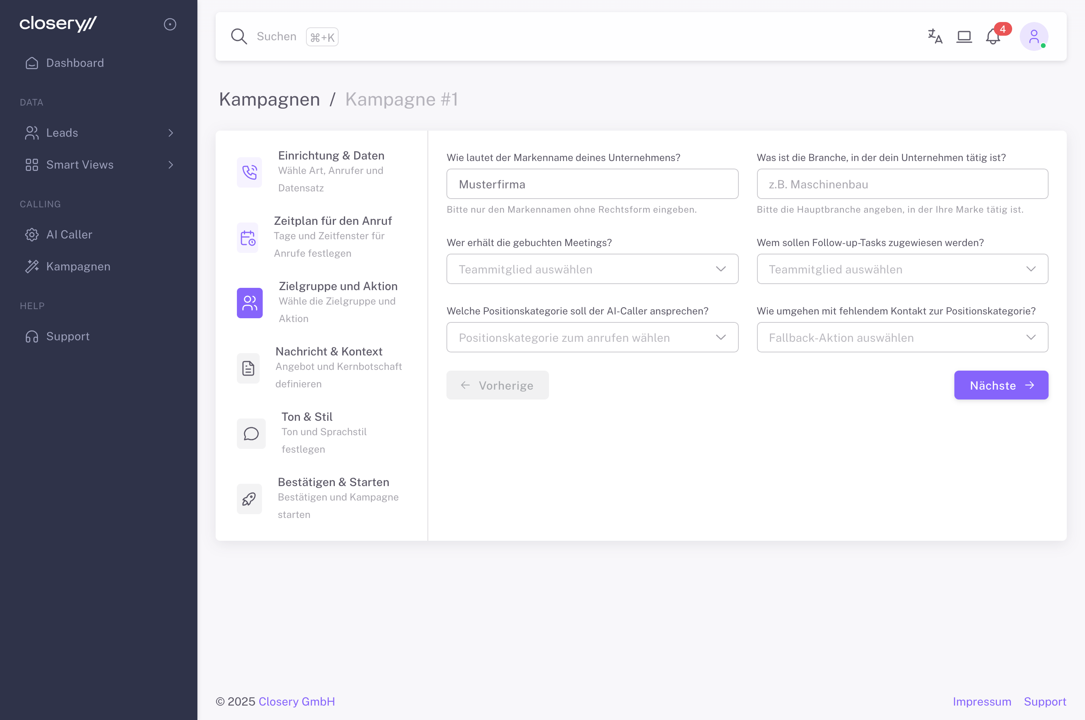Click the Bestätigen & Starten rocket icon
The width and height of the screenshot is (1085, 720).
pos(249,499)
